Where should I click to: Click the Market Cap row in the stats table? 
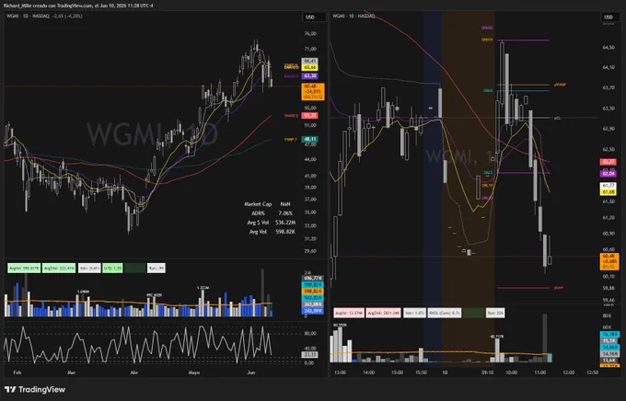(270, 204)
